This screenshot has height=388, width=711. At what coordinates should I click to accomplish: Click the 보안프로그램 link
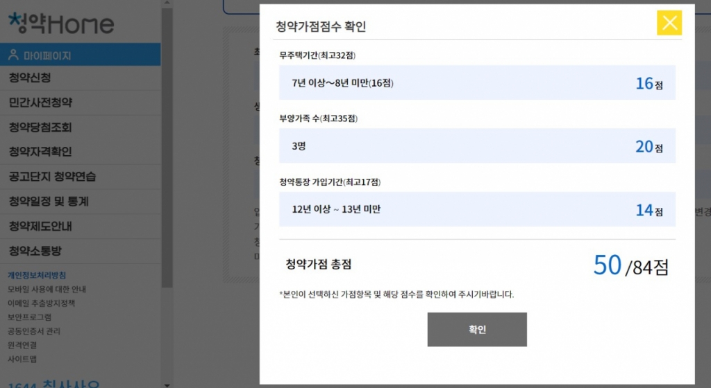tap(30, 317)
